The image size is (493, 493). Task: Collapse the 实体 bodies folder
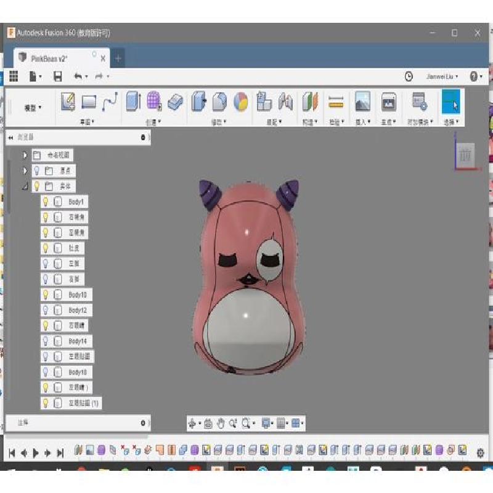point(25,187)
